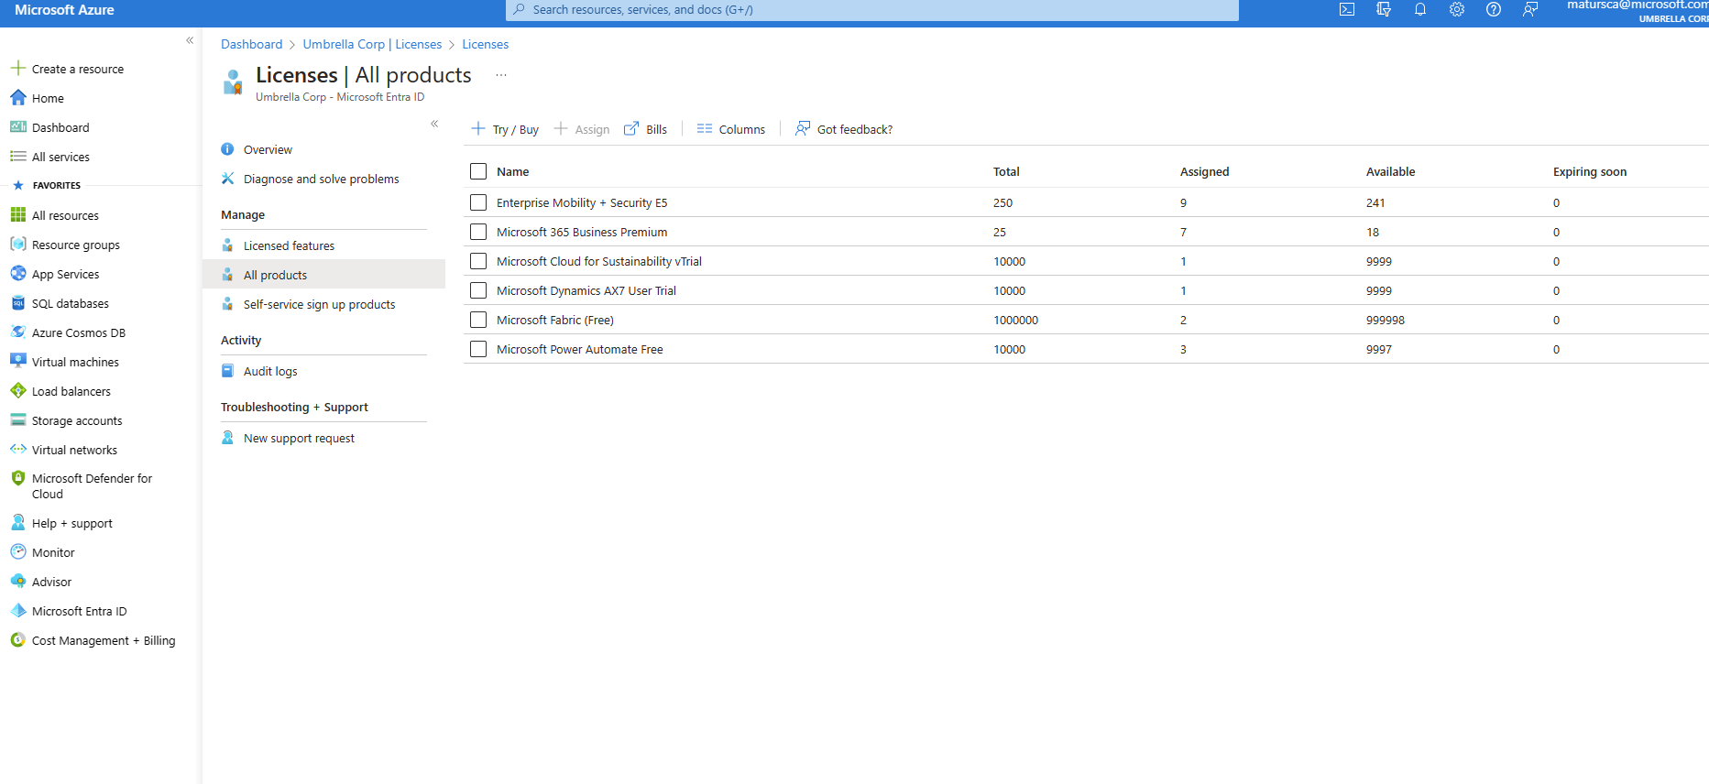Click the Microsoft Defender for Cloud shield icon

click(x=17, y=478)
